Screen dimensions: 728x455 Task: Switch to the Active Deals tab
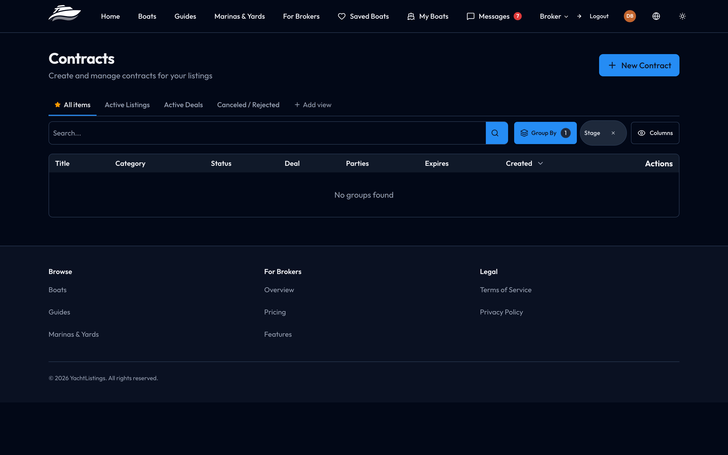183,105
